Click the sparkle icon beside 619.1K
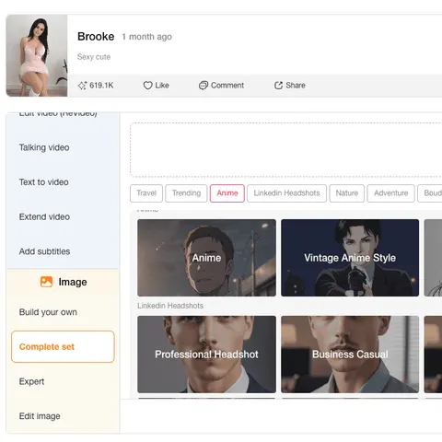The width and height of the screenshot is (442, 442). point(82,86)
